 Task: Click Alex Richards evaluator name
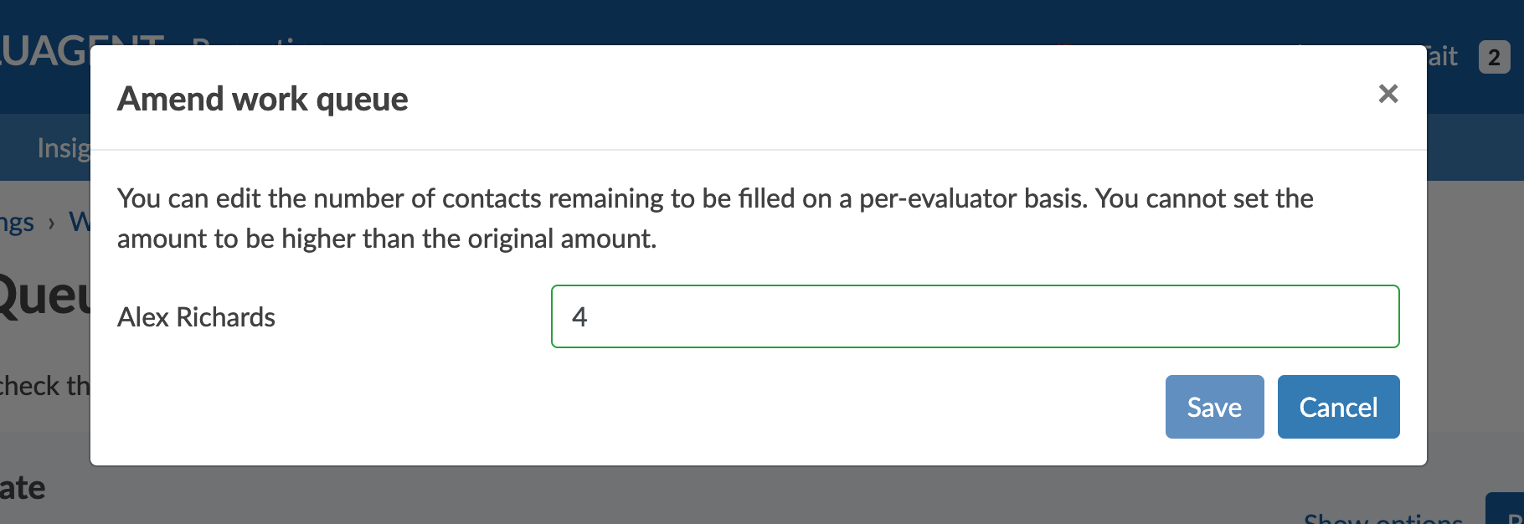(197, 316)
